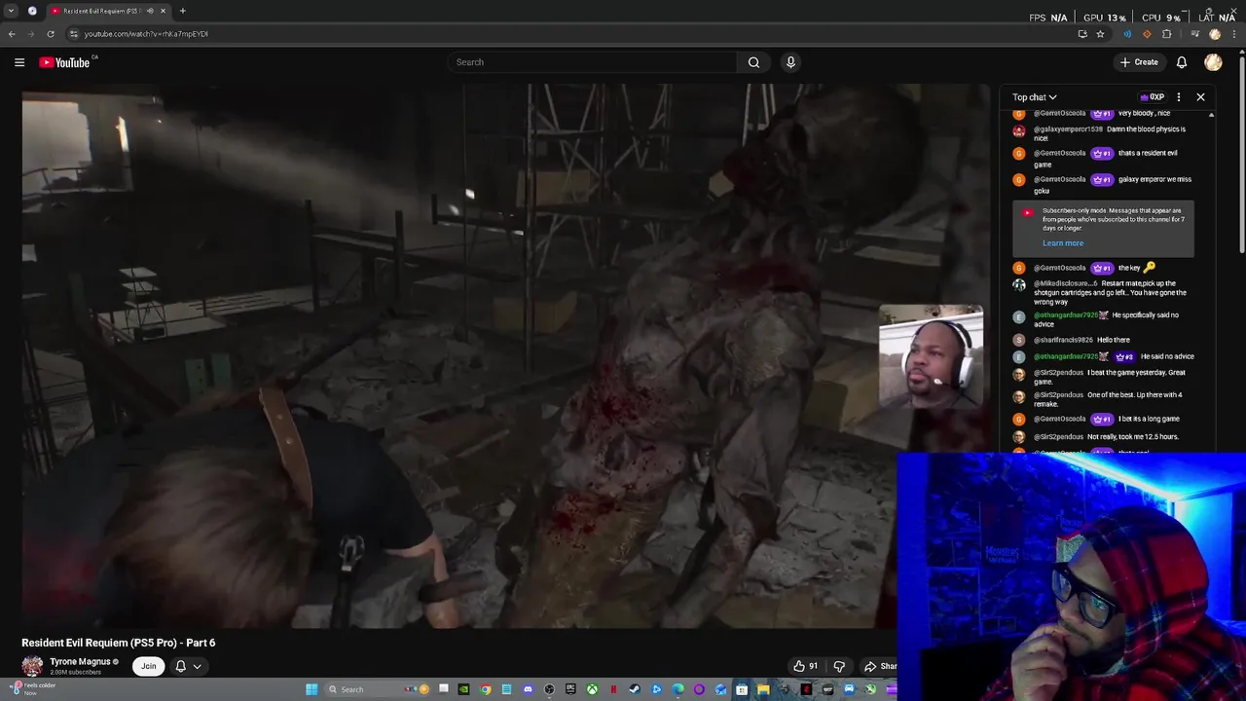Mute the tab via audio indicator icon

coord(150,11)
